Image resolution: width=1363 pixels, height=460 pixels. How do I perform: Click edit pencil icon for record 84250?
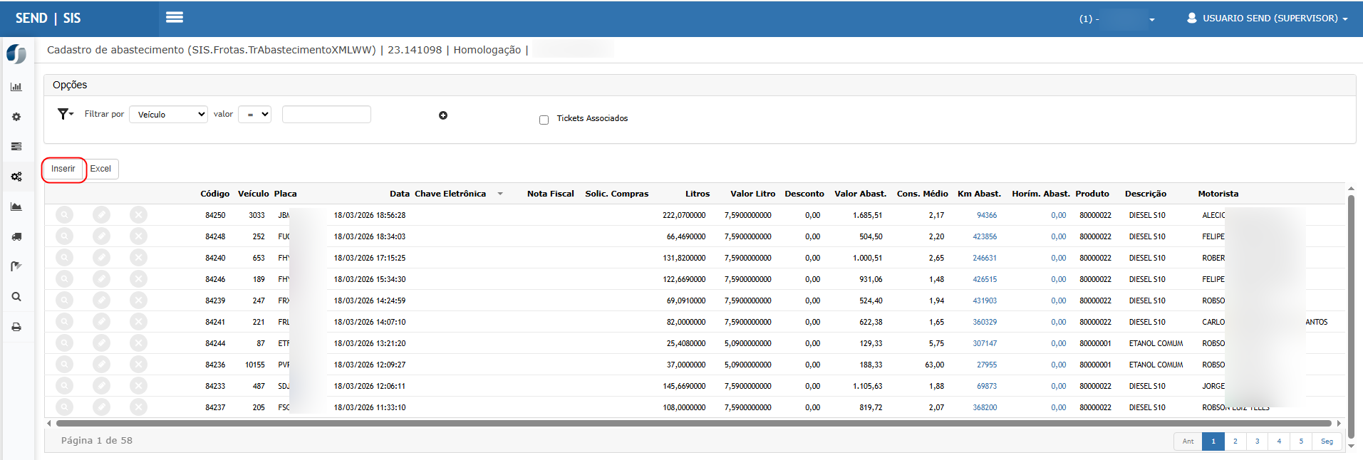tap(102, 214)
